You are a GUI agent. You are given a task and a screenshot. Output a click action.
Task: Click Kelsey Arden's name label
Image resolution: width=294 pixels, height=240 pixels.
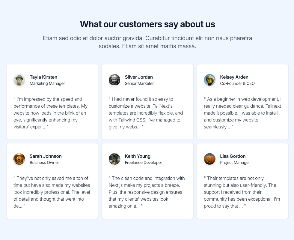point(234,77)
